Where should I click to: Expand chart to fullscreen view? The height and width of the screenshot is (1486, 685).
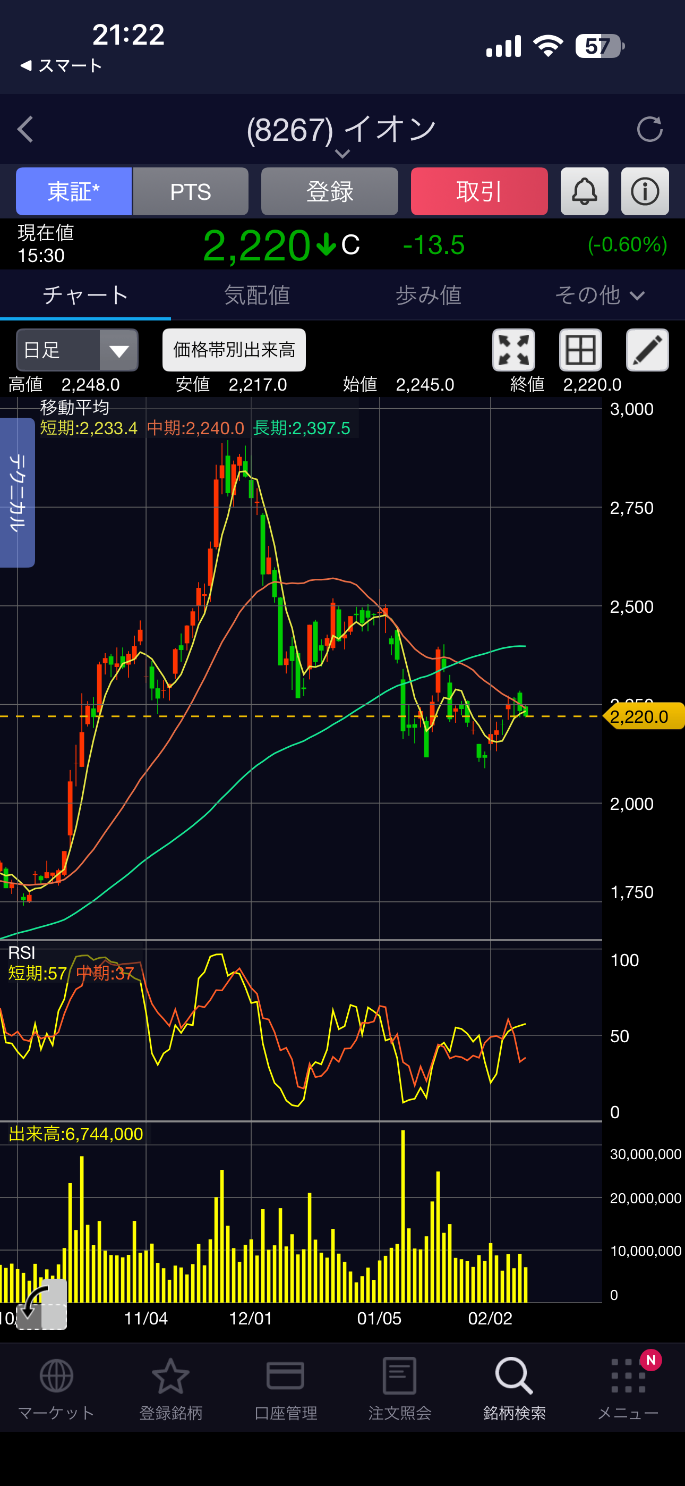pos(513,350)
